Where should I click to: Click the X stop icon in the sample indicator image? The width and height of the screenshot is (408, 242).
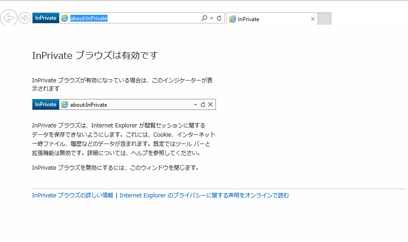coord(210,104)
